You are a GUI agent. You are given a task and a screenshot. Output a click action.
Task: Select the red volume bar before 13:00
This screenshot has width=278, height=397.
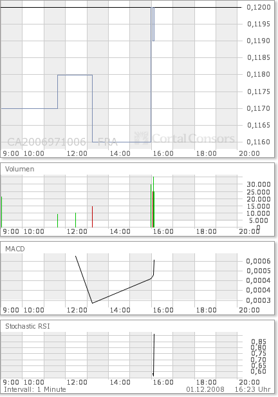[92, 217]
